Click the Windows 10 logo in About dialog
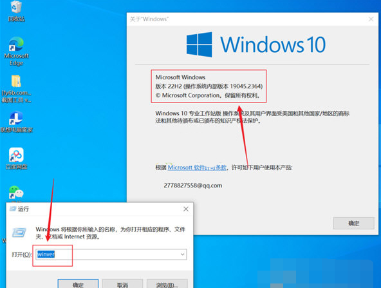Screen dimensions: 381x288 point(256,44)
